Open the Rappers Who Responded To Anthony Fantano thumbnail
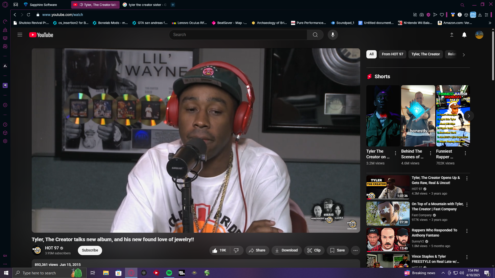The width and height of the screenshot is (495, 278). coord(388,239)
